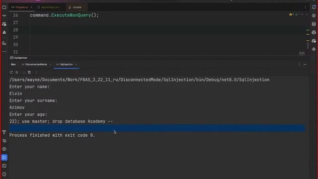Click the Stop process button
The width and height of the screenshot is (318, 179).
(17, 73)
